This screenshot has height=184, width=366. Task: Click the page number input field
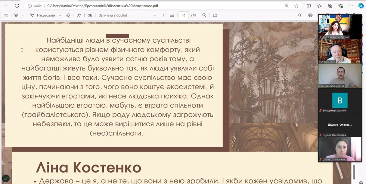183,15
